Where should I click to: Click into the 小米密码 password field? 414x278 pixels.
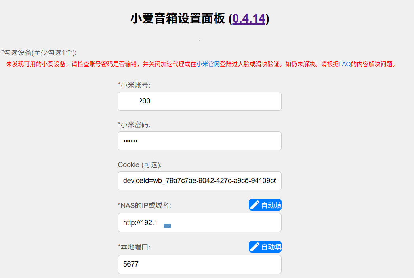point(199,141)
